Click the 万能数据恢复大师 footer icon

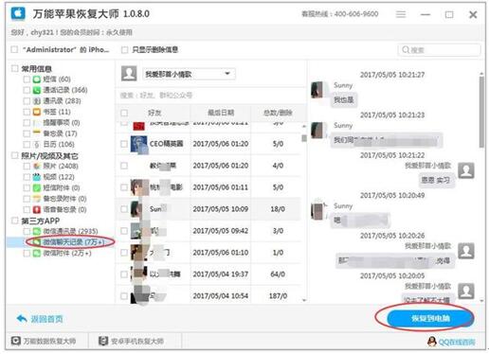pyautogui.click(x=16, y=341)
